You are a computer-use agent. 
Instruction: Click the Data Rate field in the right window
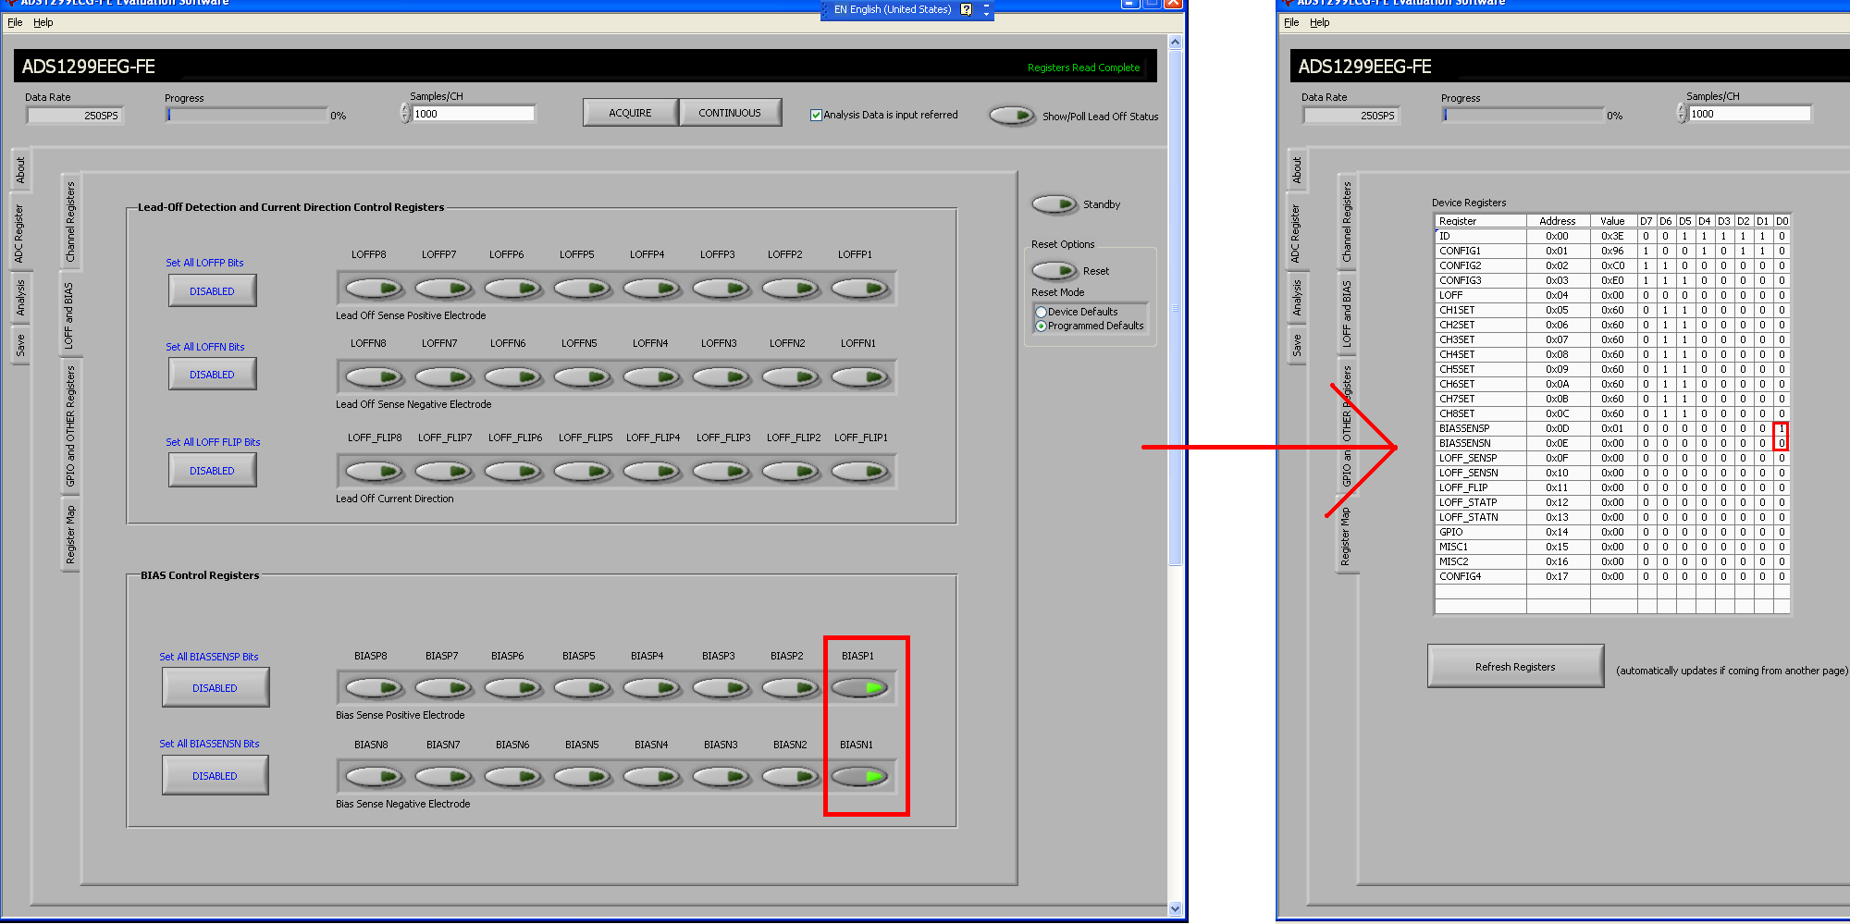pyautogui.click(x=1350, y=116)
